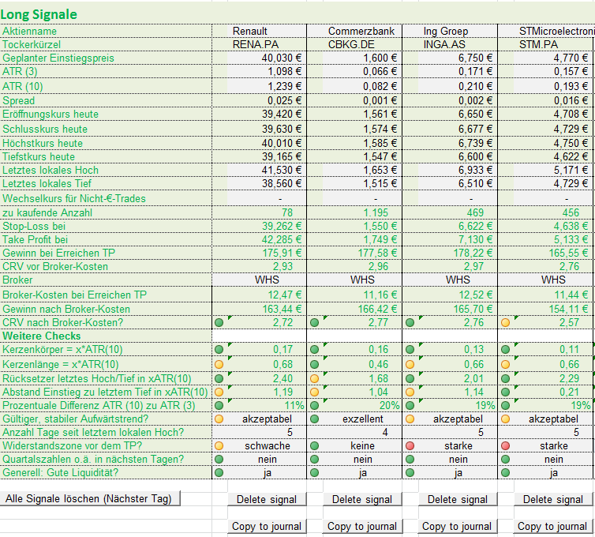Copy Ing Groep signal to journal
Screen dimensions: 595x537
(458, 526)
